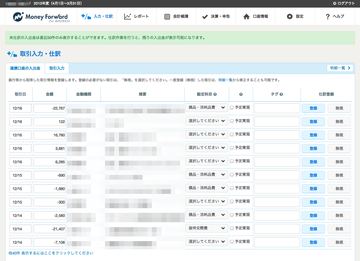This screenshot has height=261, width=360.
Task: Open 勘定科目 dropdown for the 6,285 row
Action: [207, 161]
